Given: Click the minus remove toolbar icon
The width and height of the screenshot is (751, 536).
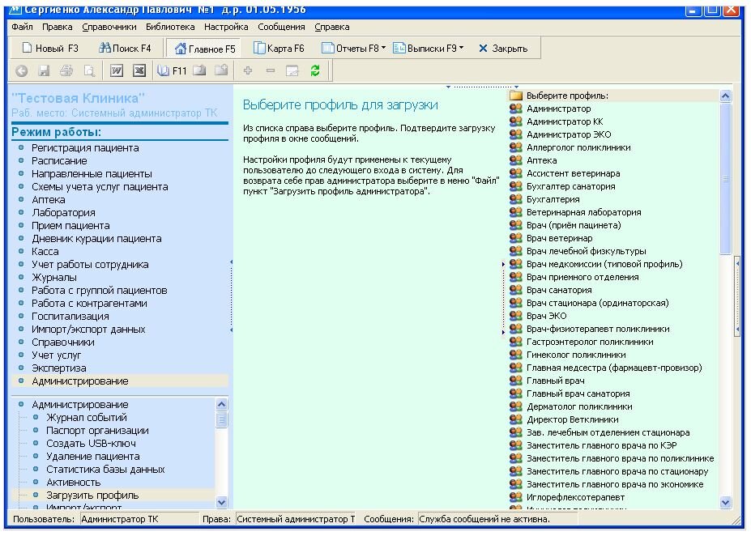Looking at the screenshot, I should pos(271,70).
